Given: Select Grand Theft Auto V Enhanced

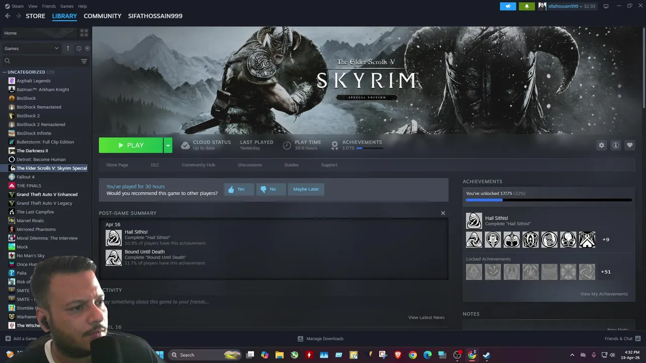Looking at the screenshot, I should point(46,195).
